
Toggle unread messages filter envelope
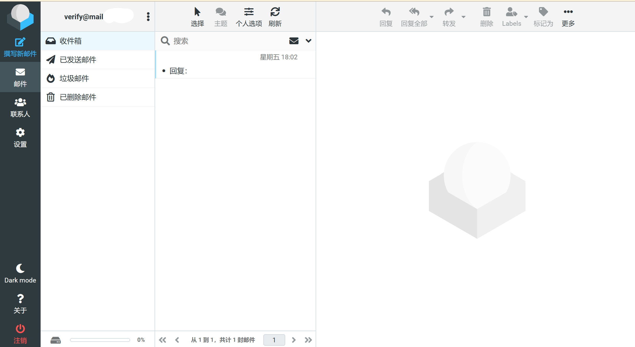(x=294, y=41)
